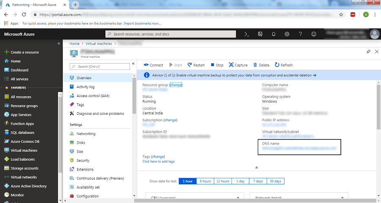Open Resource groups
381x203 pixels.
[x=21, y=106]
